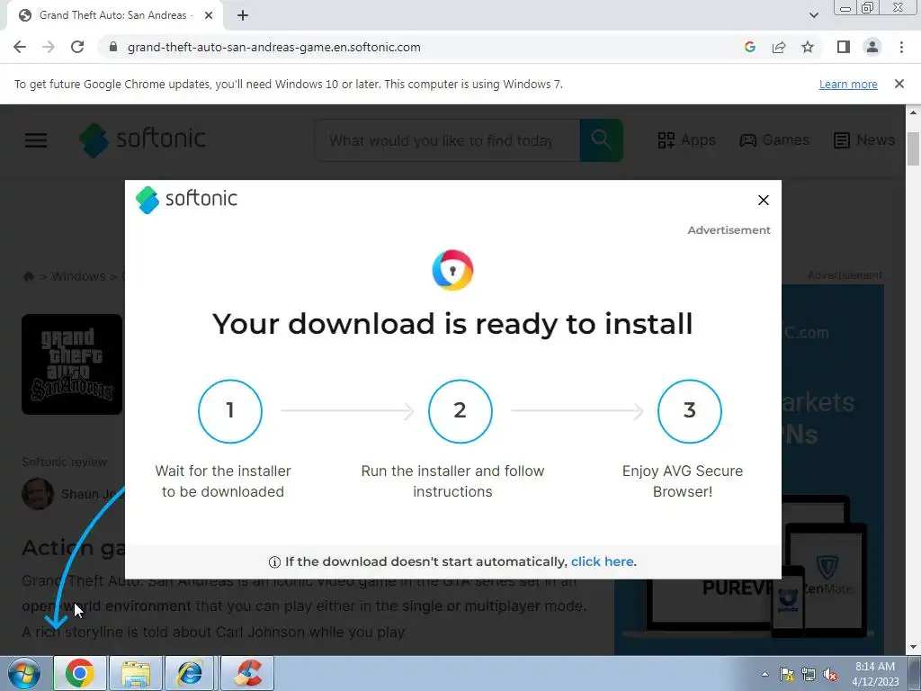Screen dimensions: 921x691
Task: Click the "click here" download link
Action: [602, 561]
